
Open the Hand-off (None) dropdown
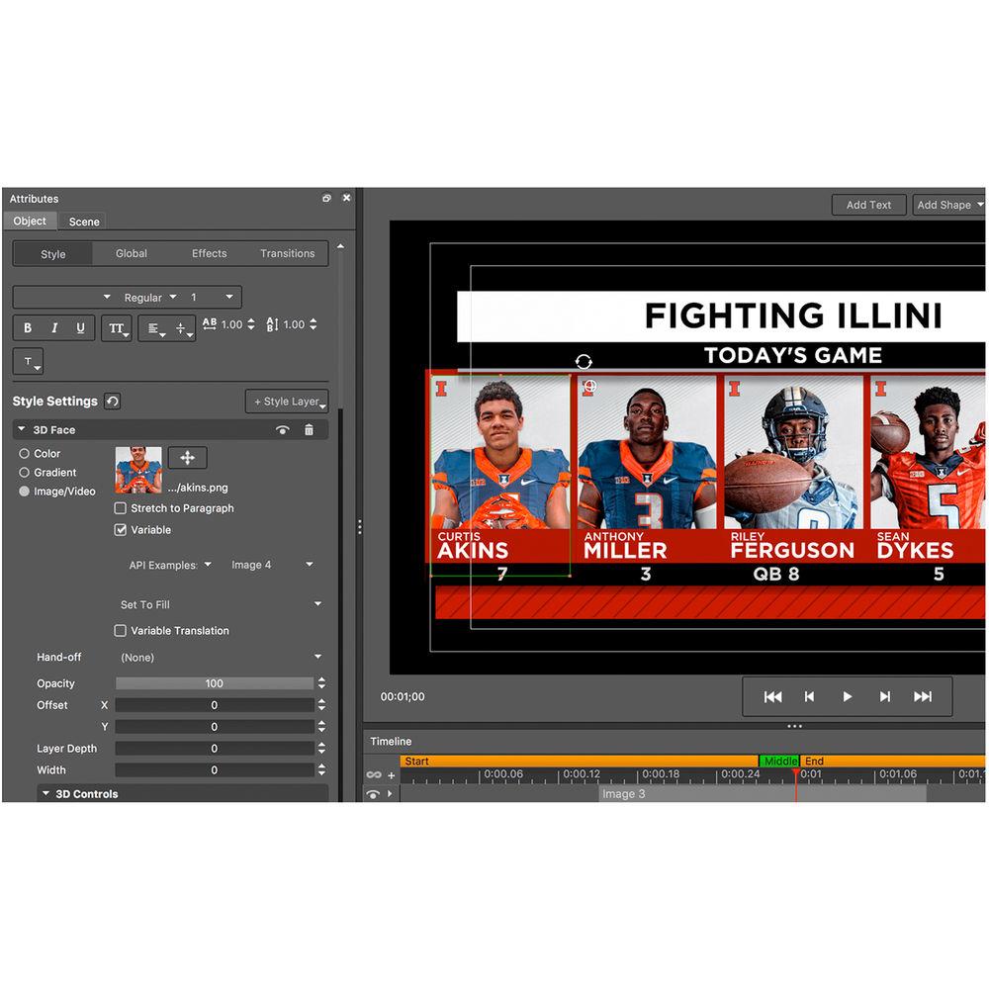click(x=220, y=657)
